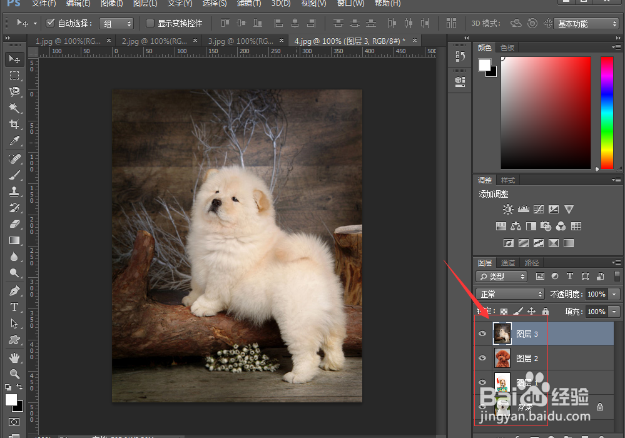
Task: Open the 文件(F) menu
Action: tap(43, 3)
